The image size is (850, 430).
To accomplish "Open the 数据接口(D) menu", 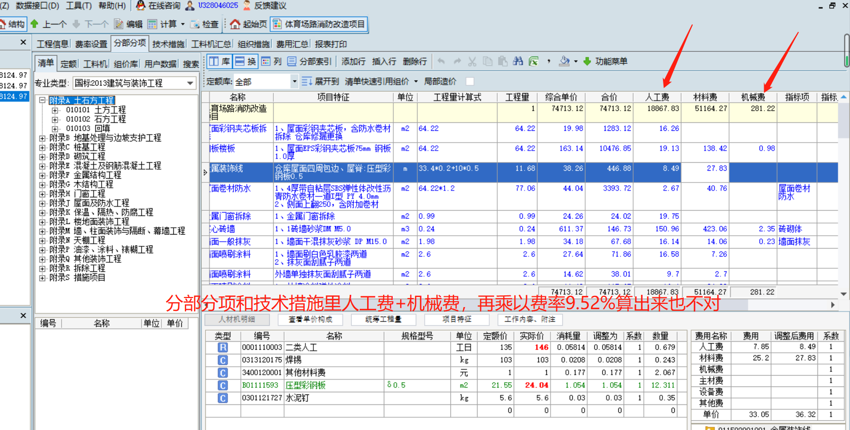I will point(37,5).
